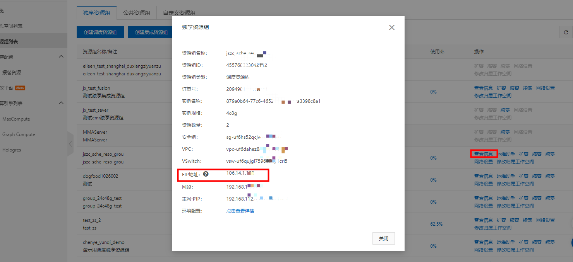
Task: Close the 独享资源组 dialog with the X icon
Action: point(392,27)
